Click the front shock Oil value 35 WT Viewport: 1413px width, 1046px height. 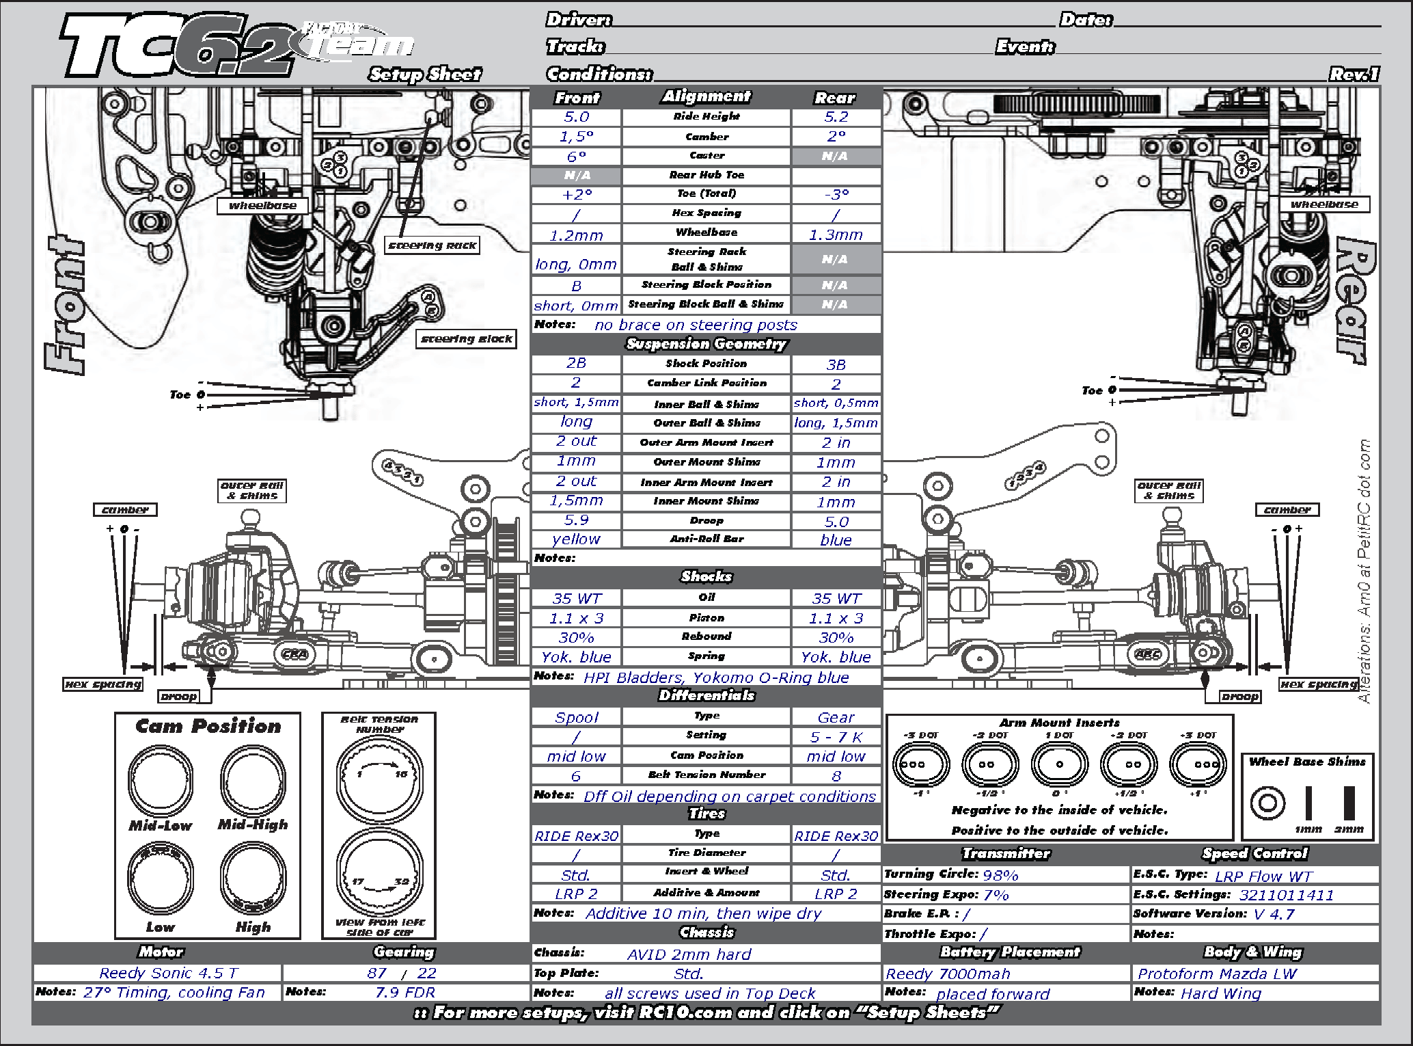click(x=576, y=598)
